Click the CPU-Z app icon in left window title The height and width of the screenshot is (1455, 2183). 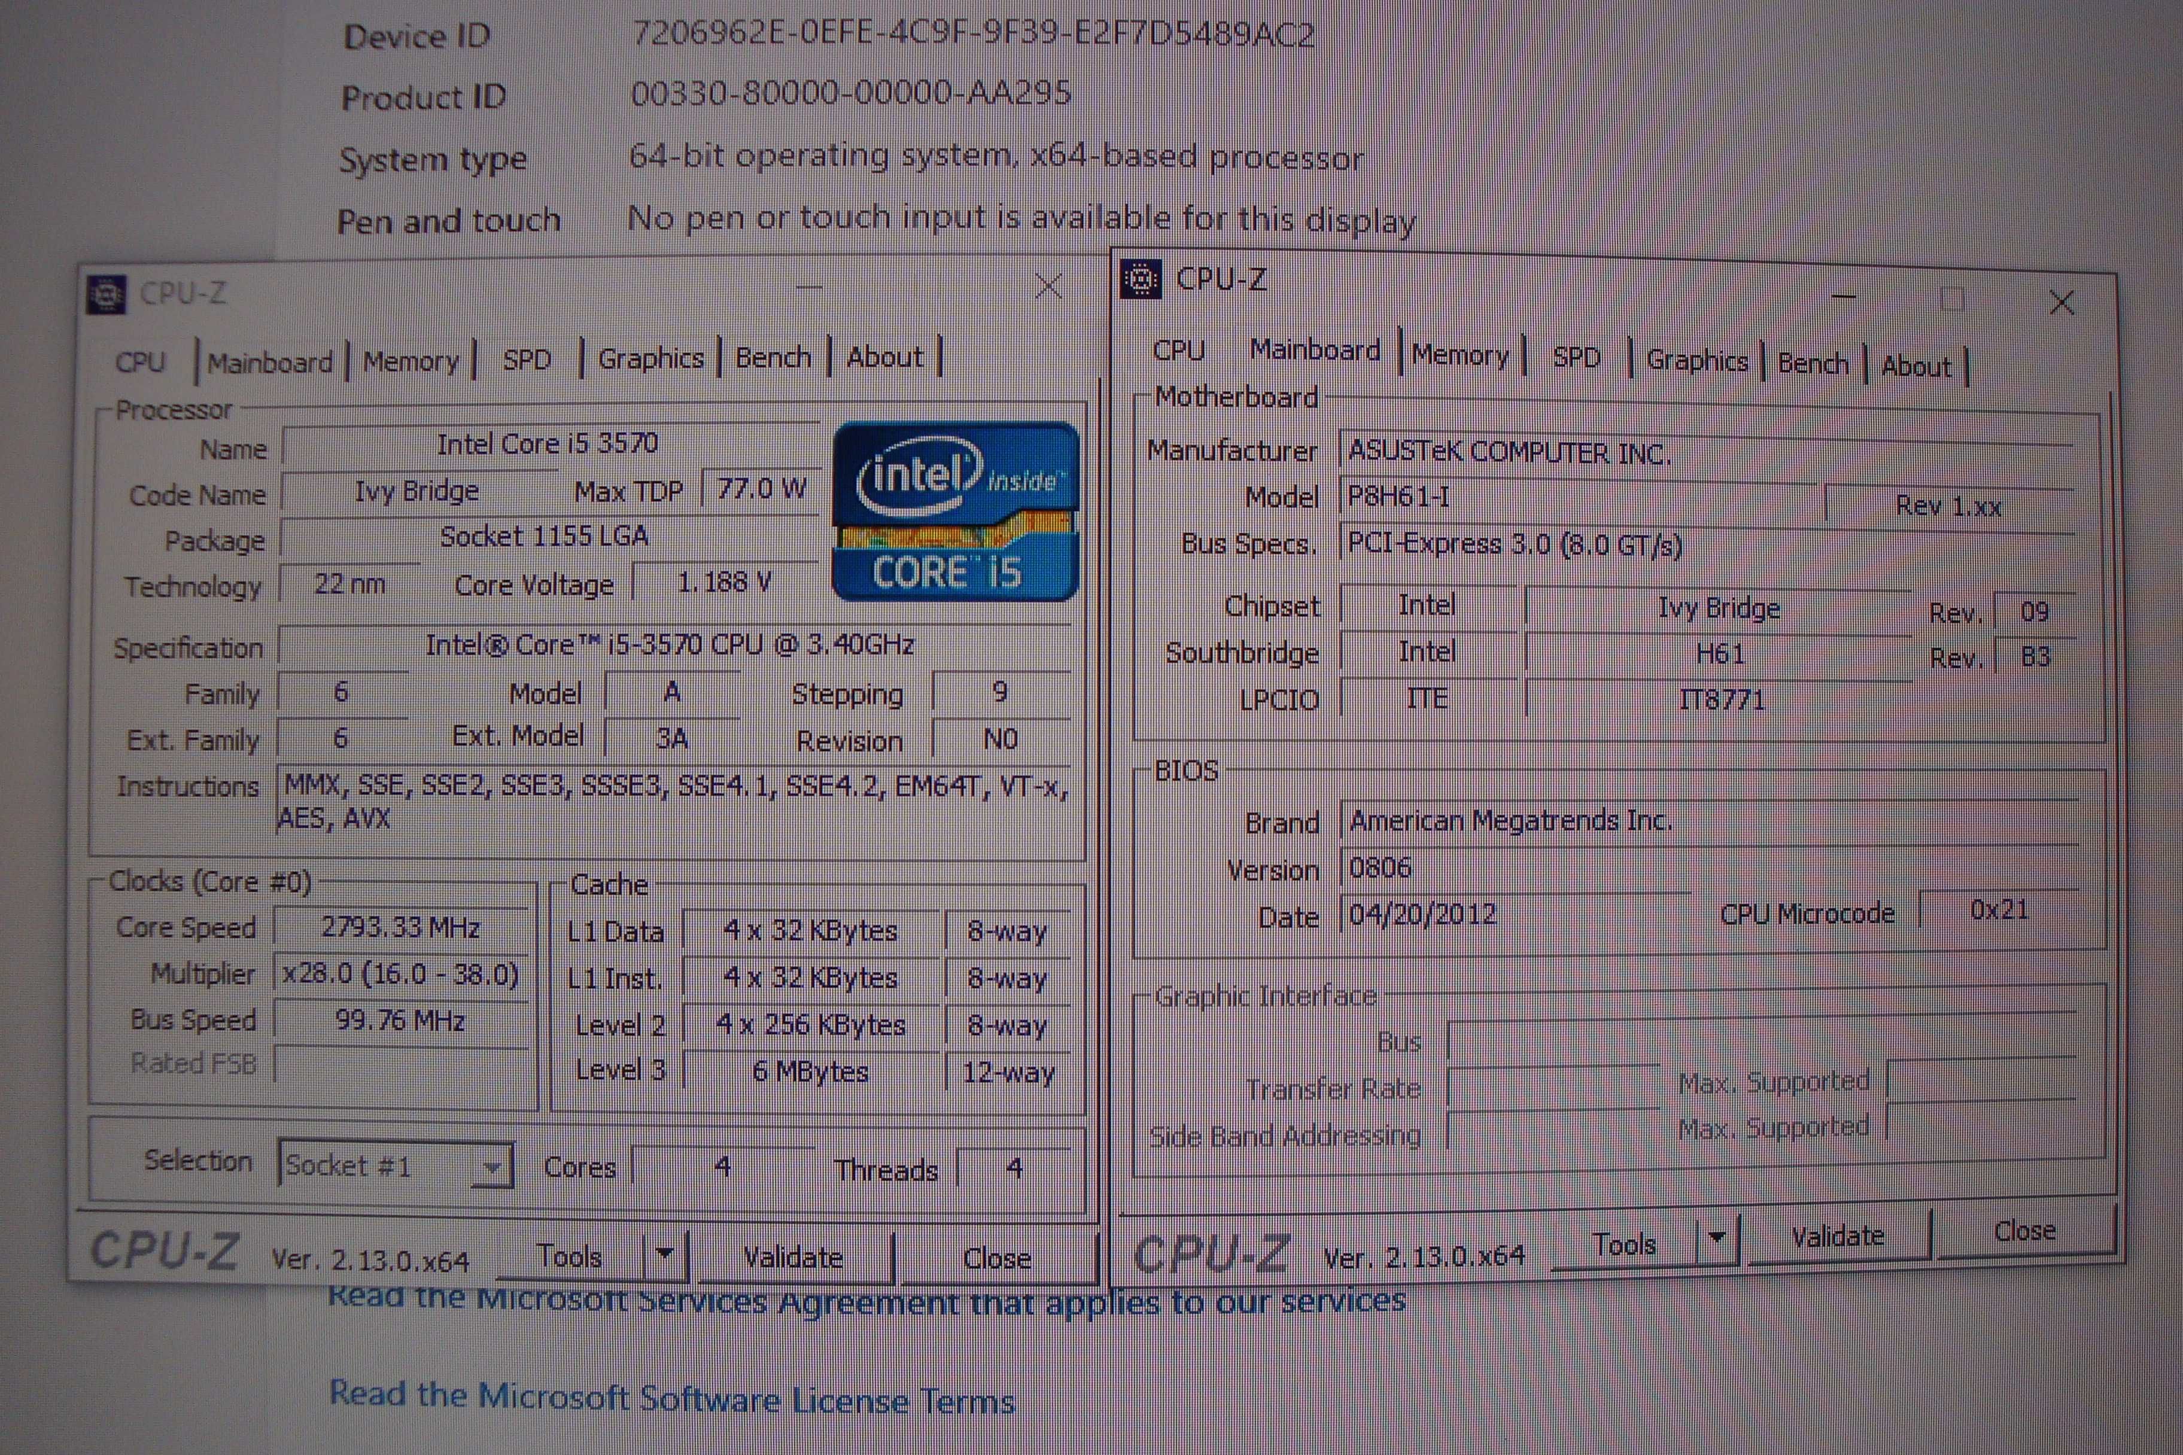click(x=106, y=295)
